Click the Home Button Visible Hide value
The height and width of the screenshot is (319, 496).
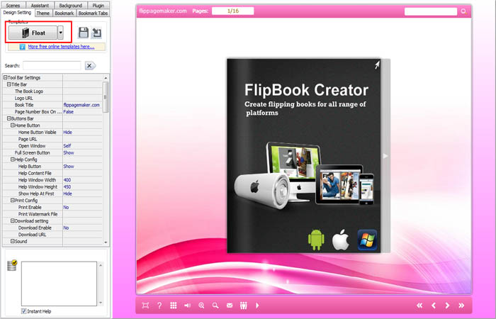tap(68, 132)
